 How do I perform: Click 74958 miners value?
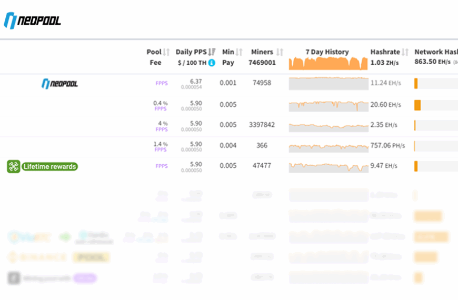tap(262, 83)
